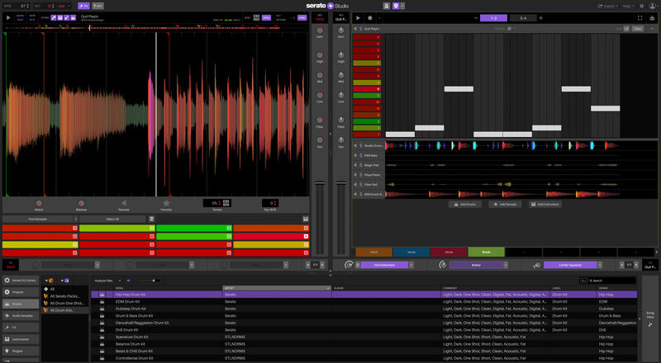661x363 pixels.
Task: Adjust the Pad 8 Gain knob
Action: tap(320, 31)
